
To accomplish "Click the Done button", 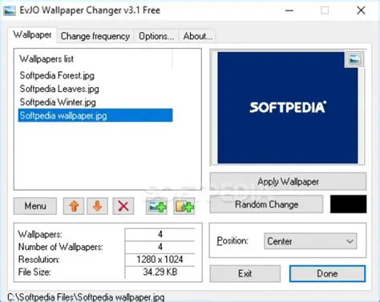I will tap(327, 273).
